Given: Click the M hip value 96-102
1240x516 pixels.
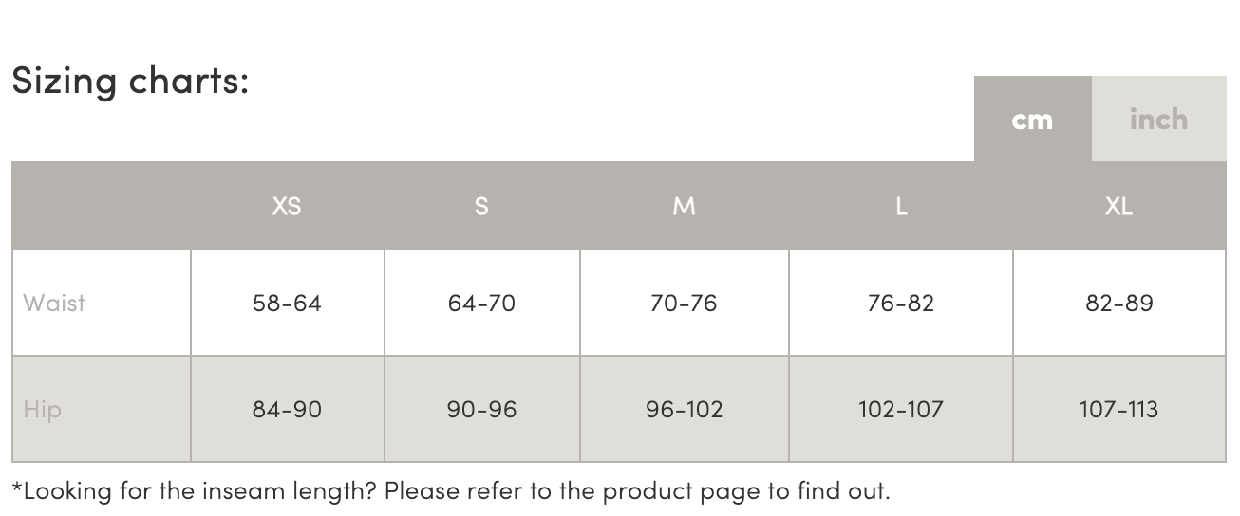Looking at the screenshot, I should [x=684, y=410].
